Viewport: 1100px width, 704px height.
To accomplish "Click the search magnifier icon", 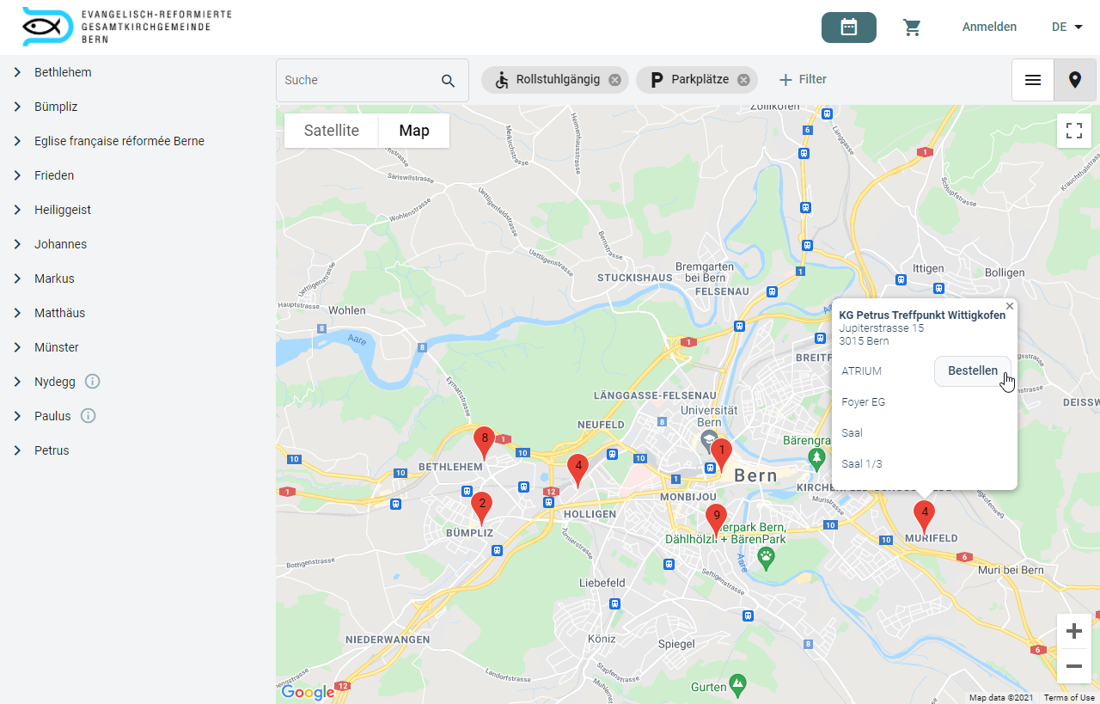I will click(448, 80).
